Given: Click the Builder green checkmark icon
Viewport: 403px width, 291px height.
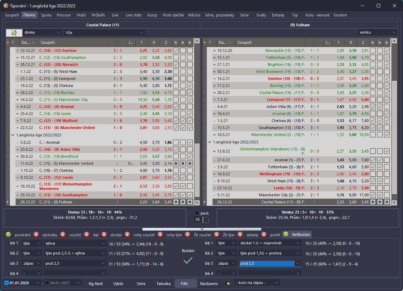Looking at the screenshot, I should (188, 260).
